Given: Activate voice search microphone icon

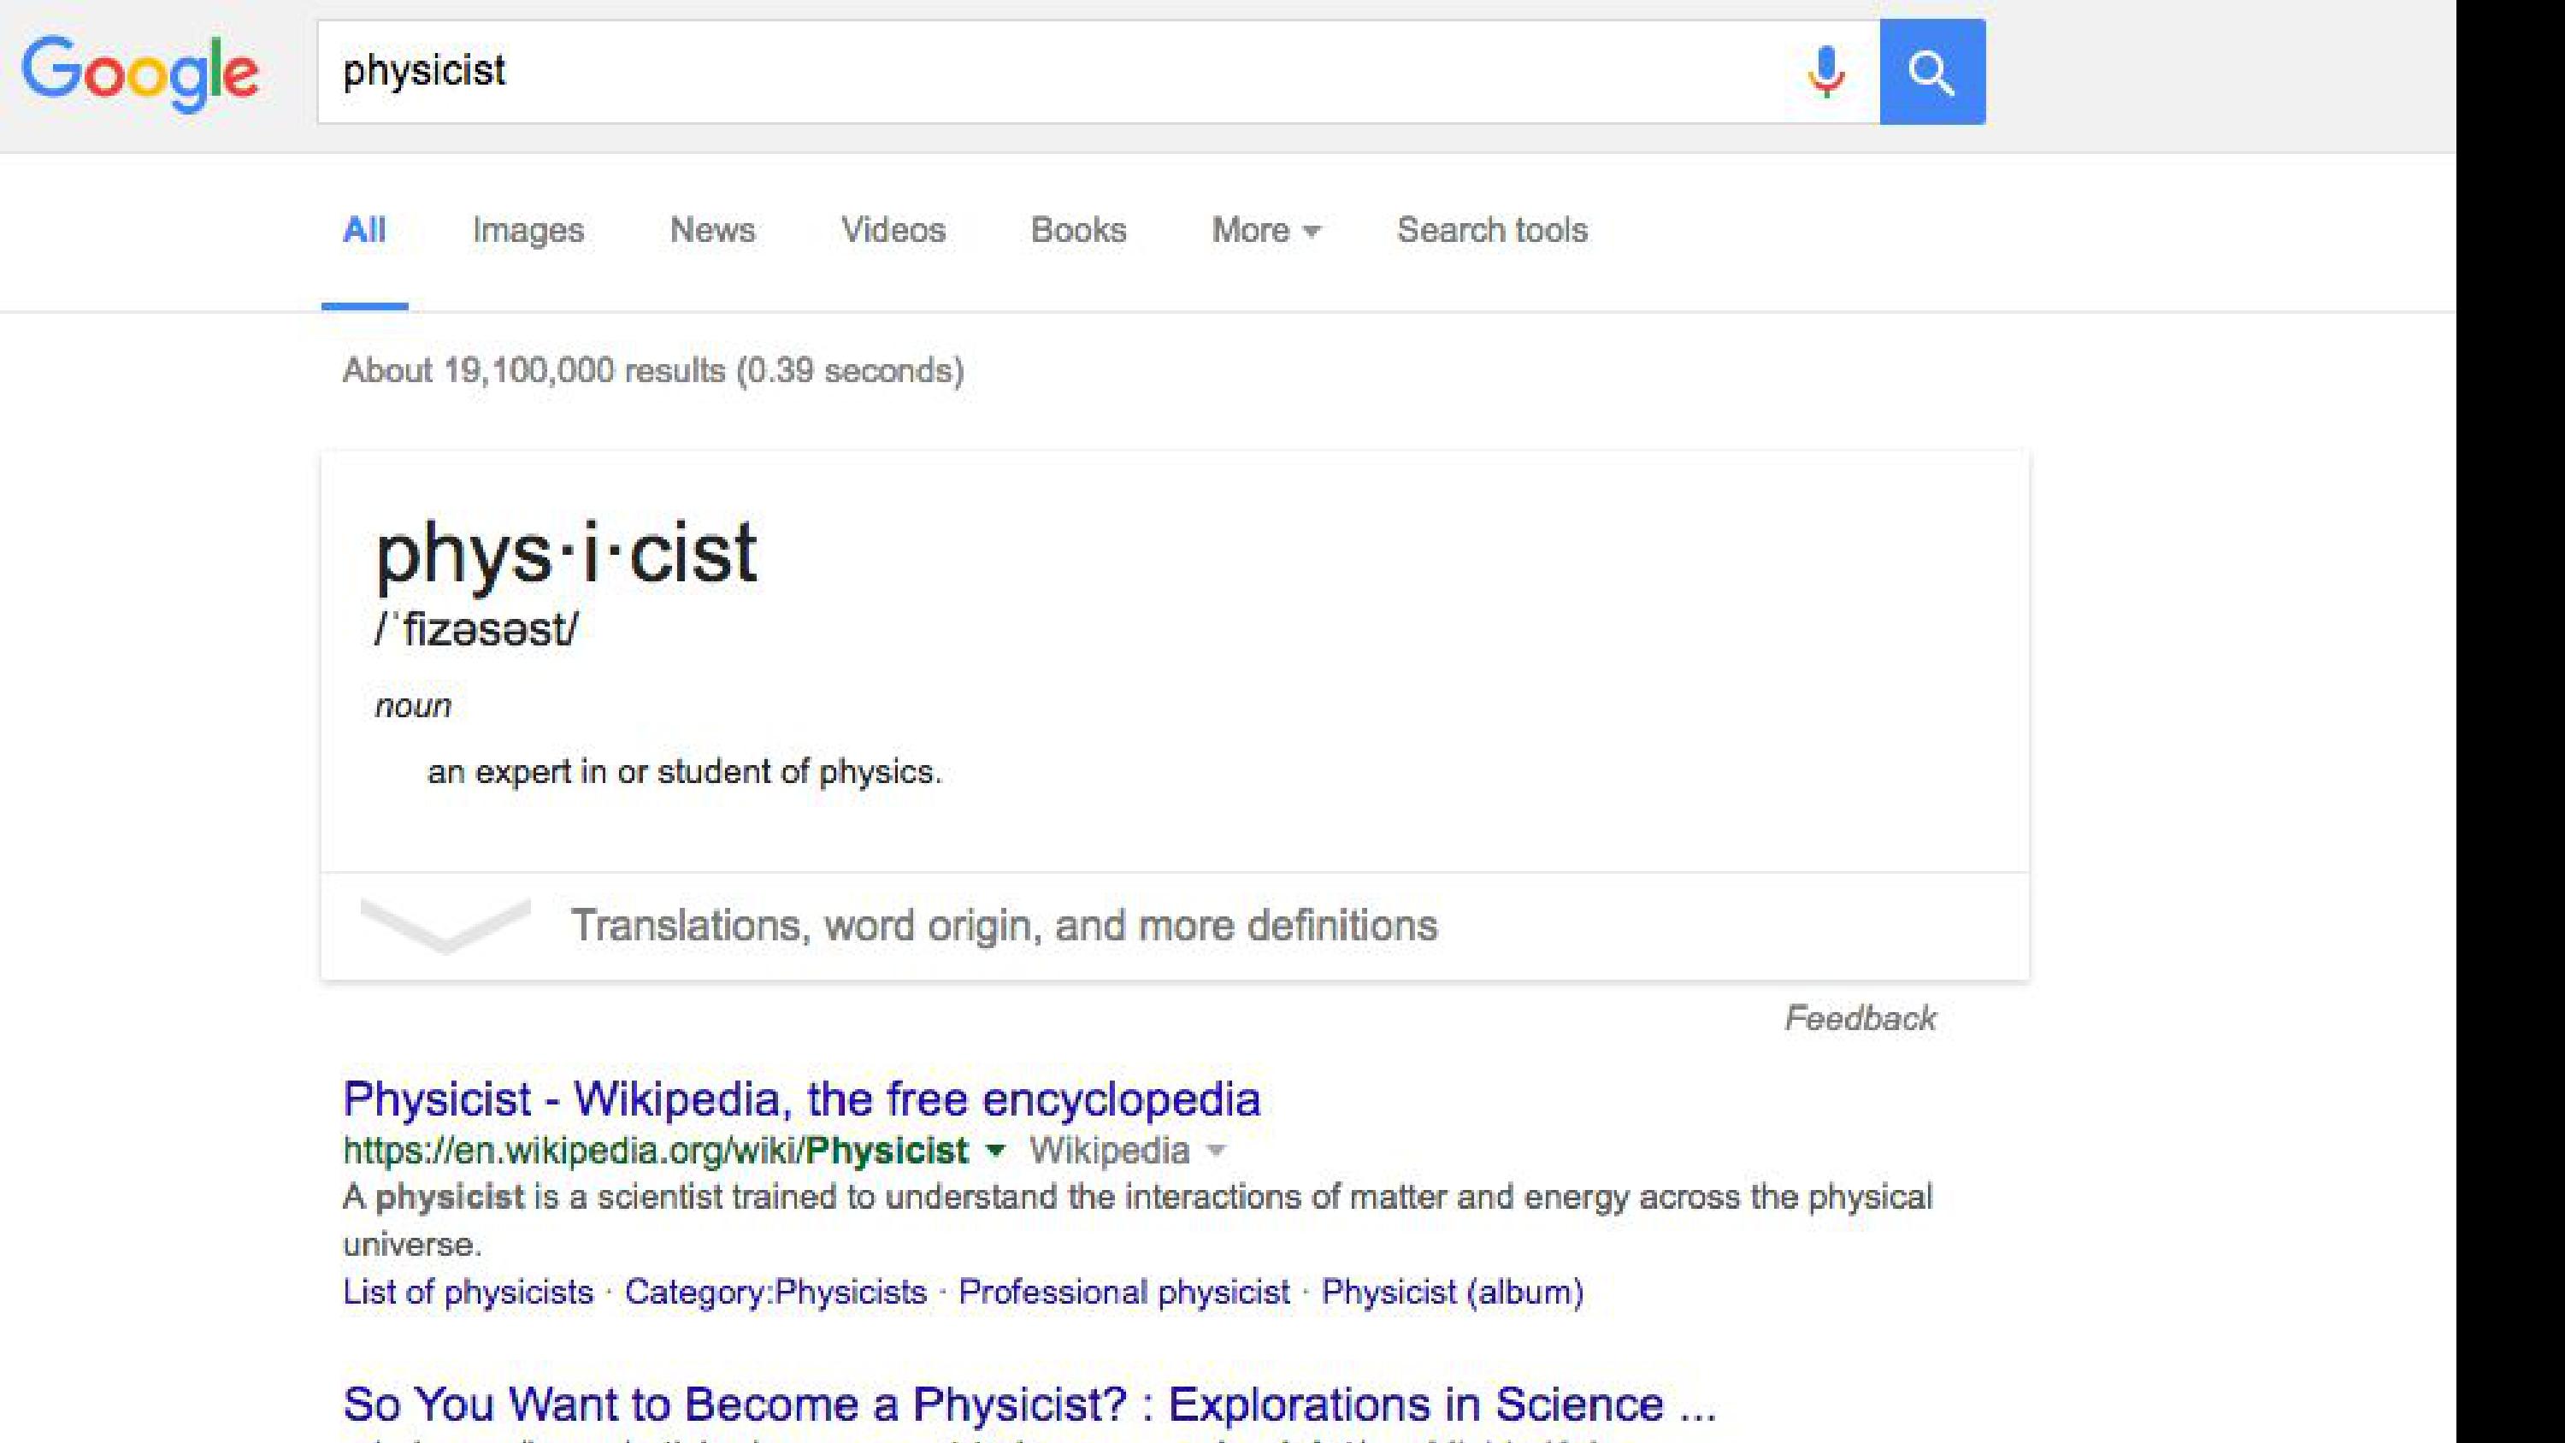Looking at the screenshot, I should 1825,72.
